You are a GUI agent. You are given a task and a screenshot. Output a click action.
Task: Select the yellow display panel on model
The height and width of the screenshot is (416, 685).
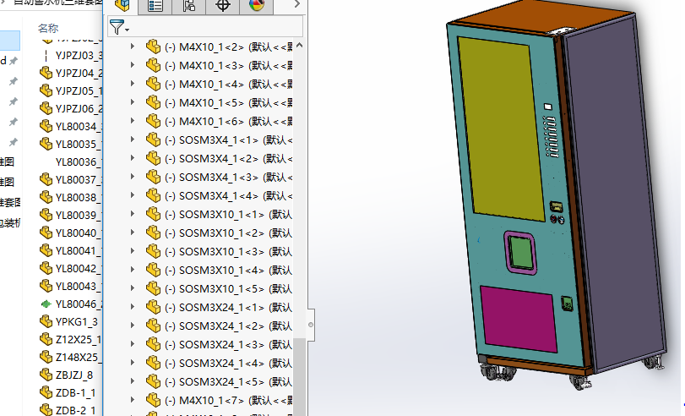point(501,129)
